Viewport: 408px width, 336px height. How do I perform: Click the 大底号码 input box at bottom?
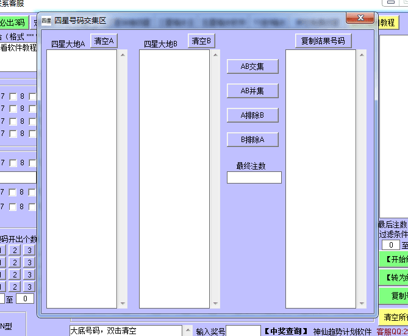[125, 331]
